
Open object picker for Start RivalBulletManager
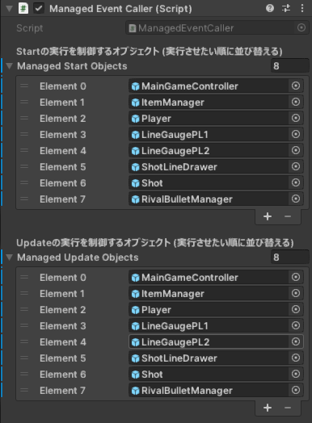296,199
